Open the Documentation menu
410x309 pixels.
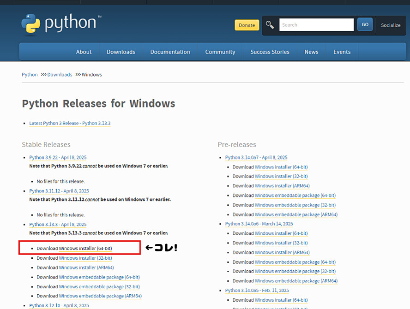(170, 52)
